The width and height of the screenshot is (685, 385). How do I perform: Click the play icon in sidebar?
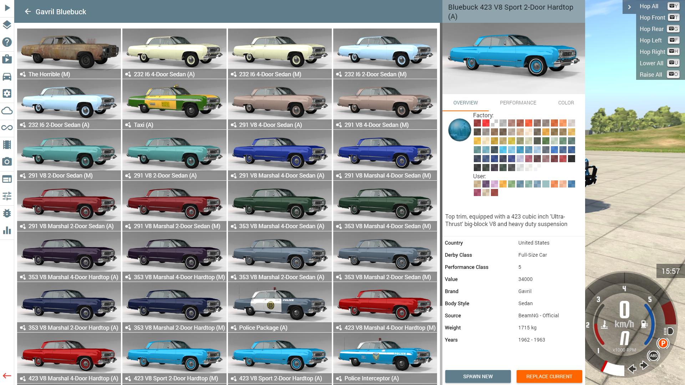click(7, 7)
